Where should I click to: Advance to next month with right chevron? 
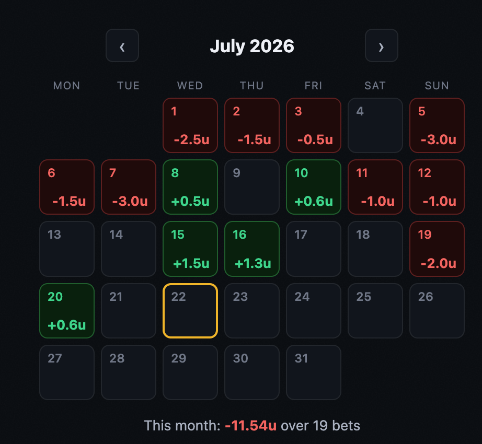381,45
